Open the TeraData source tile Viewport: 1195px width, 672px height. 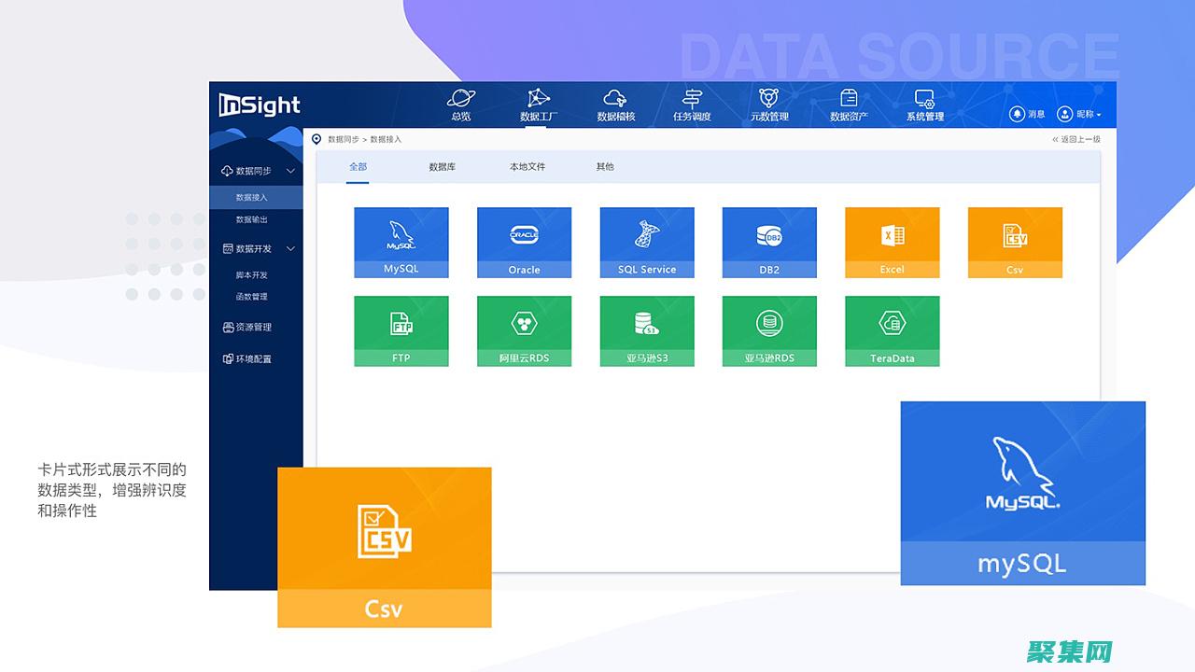click(x=892, y=330)
